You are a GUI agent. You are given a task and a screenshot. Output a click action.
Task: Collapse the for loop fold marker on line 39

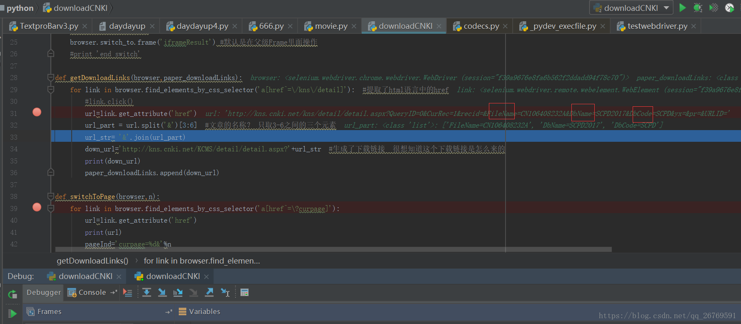pyautogui.click(x=51, y=208)
